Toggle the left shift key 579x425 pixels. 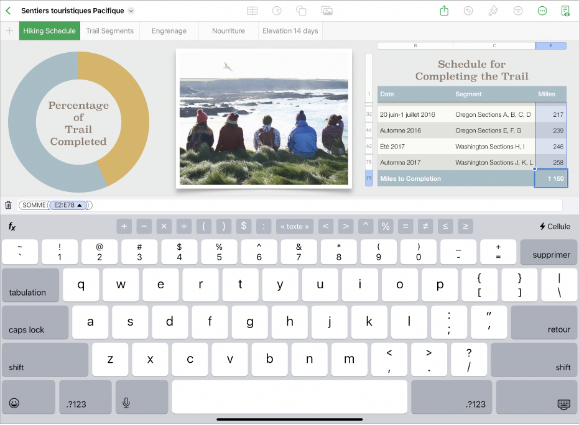pyautogui.click(x=45, y=360)
